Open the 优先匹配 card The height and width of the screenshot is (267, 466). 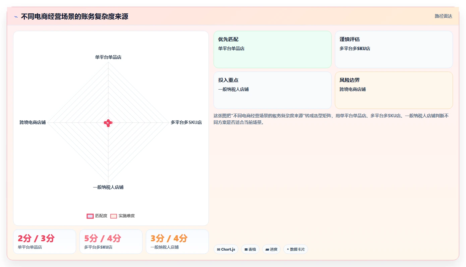(x=273, y=49)
